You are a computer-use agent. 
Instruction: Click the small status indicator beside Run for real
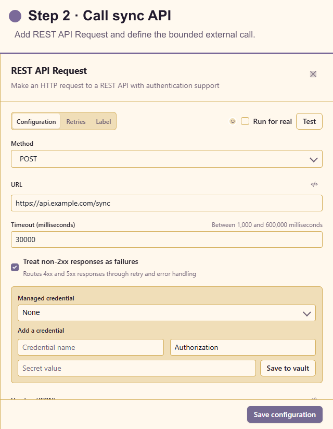(x=233, y=121)
